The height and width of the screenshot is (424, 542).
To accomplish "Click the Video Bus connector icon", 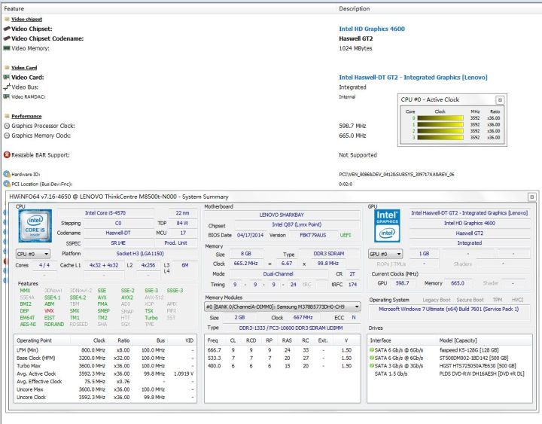I will pyautogui.click(x=7, y=87).
